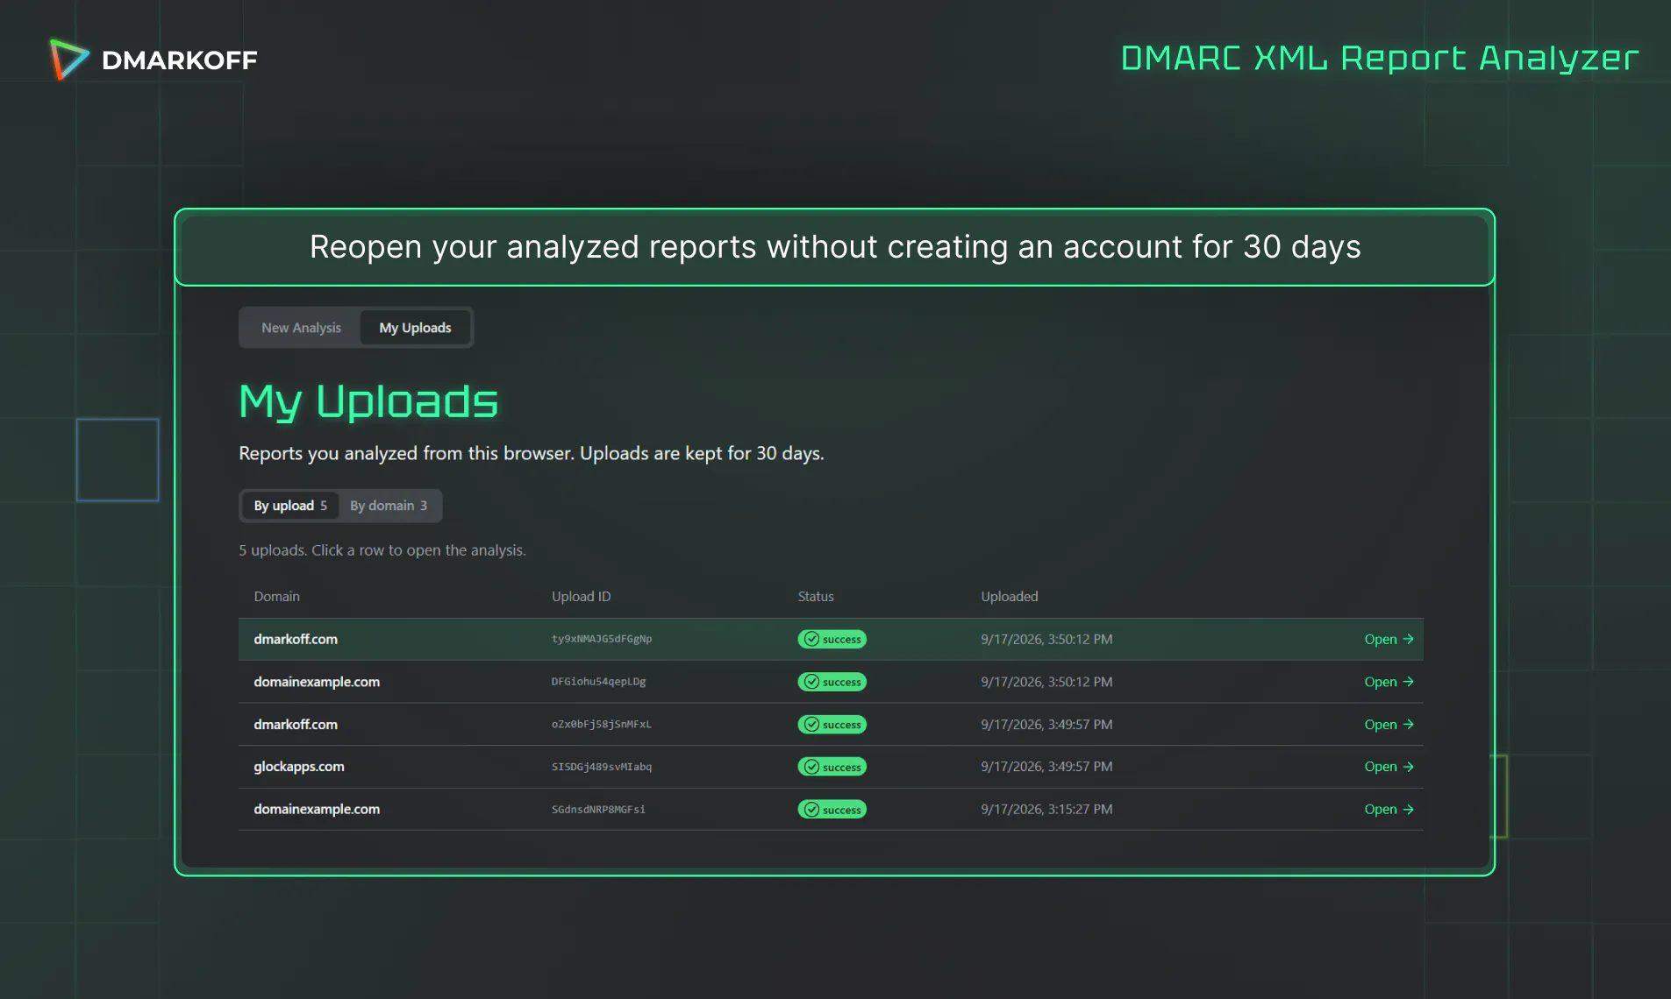Image resolution: width=1671 pixels, height=999 pixels.
Task: Click the DMARKOFF triangle logo icon
Action: coord(69,60)
